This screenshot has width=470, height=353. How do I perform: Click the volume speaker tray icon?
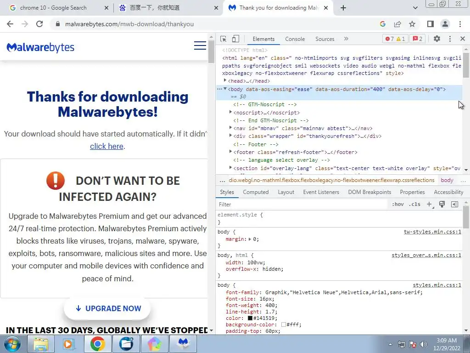click(x=423, y=344)
